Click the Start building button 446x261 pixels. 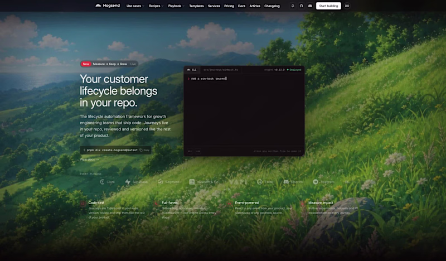pyautogui.click(x=328, y=6)
